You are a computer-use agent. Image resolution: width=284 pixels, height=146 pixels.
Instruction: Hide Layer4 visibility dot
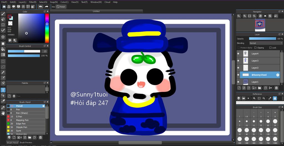pyautogui.click(x=238, y=54)
